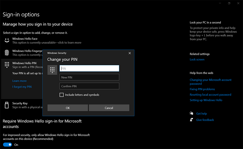Viewport: 243px width, 149px height.
Task: Check Include letters and symbols
Action: point(62,95)
